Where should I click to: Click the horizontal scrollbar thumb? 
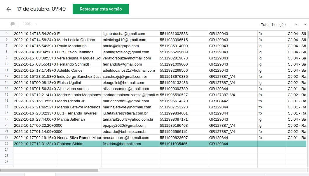click(x=49, y=170)
